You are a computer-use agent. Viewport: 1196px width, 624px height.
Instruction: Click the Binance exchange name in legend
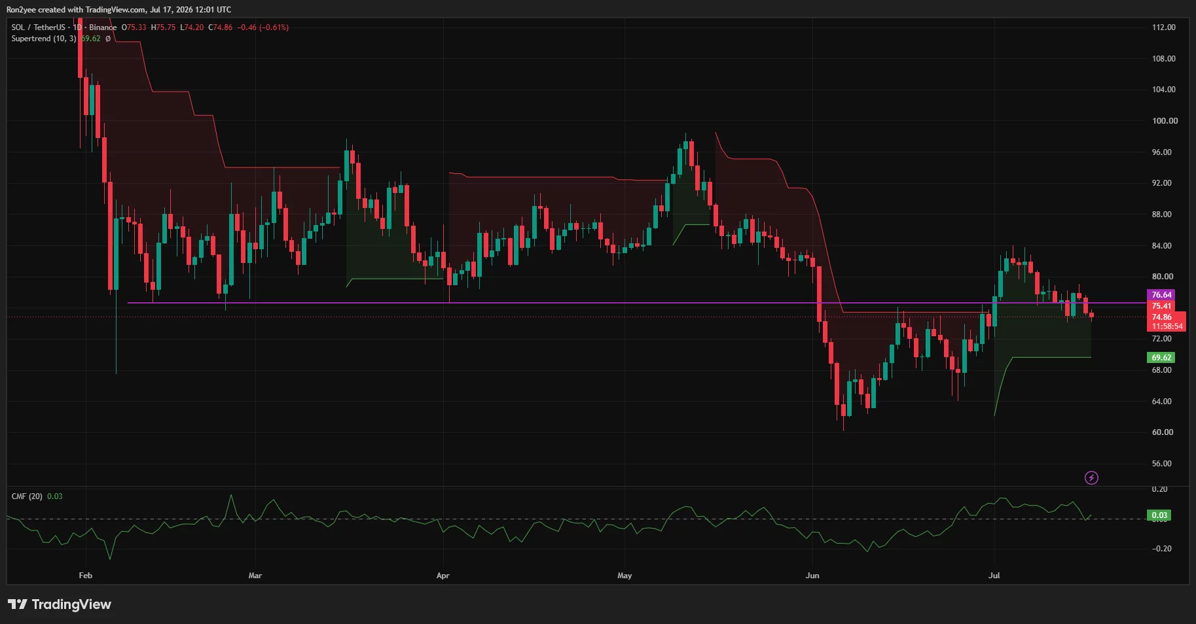(103, 27)
